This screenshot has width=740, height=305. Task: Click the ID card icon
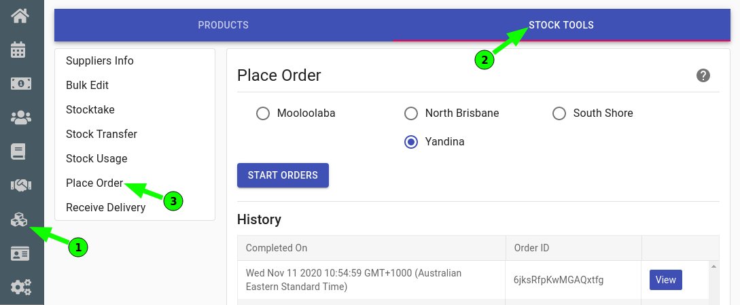(x=20, y=253)
